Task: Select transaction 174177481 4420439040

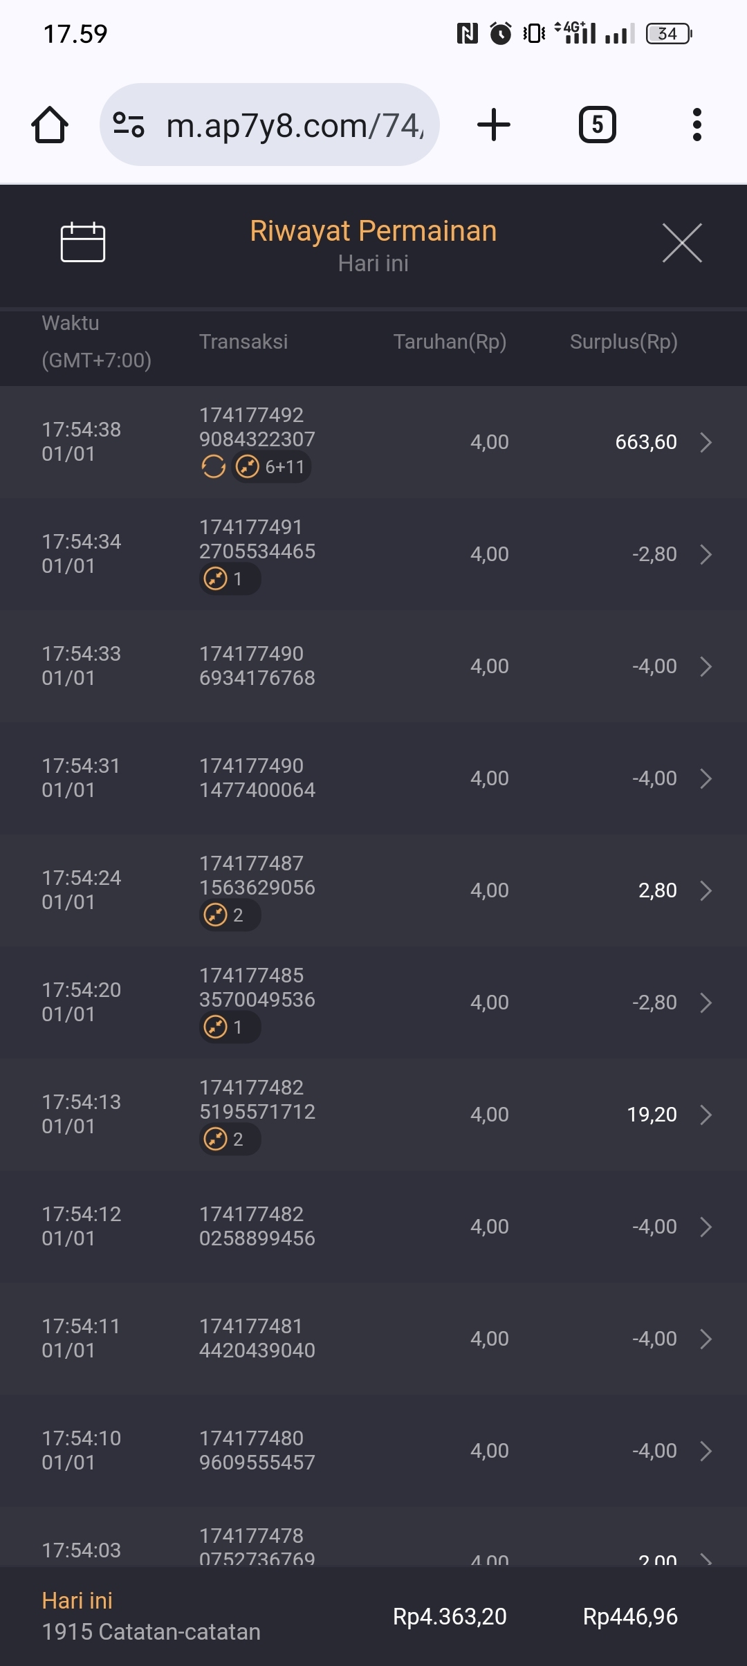Action: pyautogui.click(x=257, y=1338)
